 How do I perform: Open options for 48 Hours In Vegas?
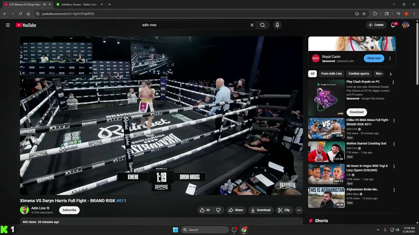tap(394, 166)
